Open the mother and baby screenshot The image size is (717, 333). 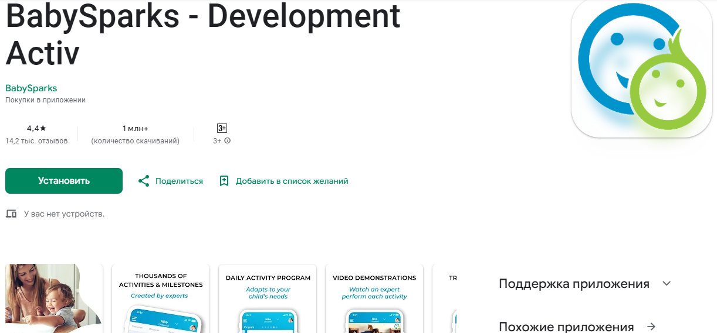[x=54, y=298]
